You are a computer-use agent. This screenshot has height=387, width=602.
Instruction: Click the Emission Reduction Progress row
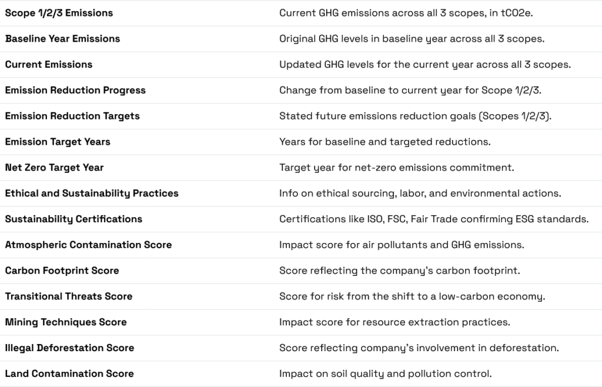[x=75, y=91]
